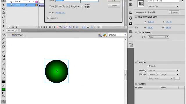The height and width of the screenshot is (104, 186).
Task: Create a new layer folder
Action: [12, 27]
